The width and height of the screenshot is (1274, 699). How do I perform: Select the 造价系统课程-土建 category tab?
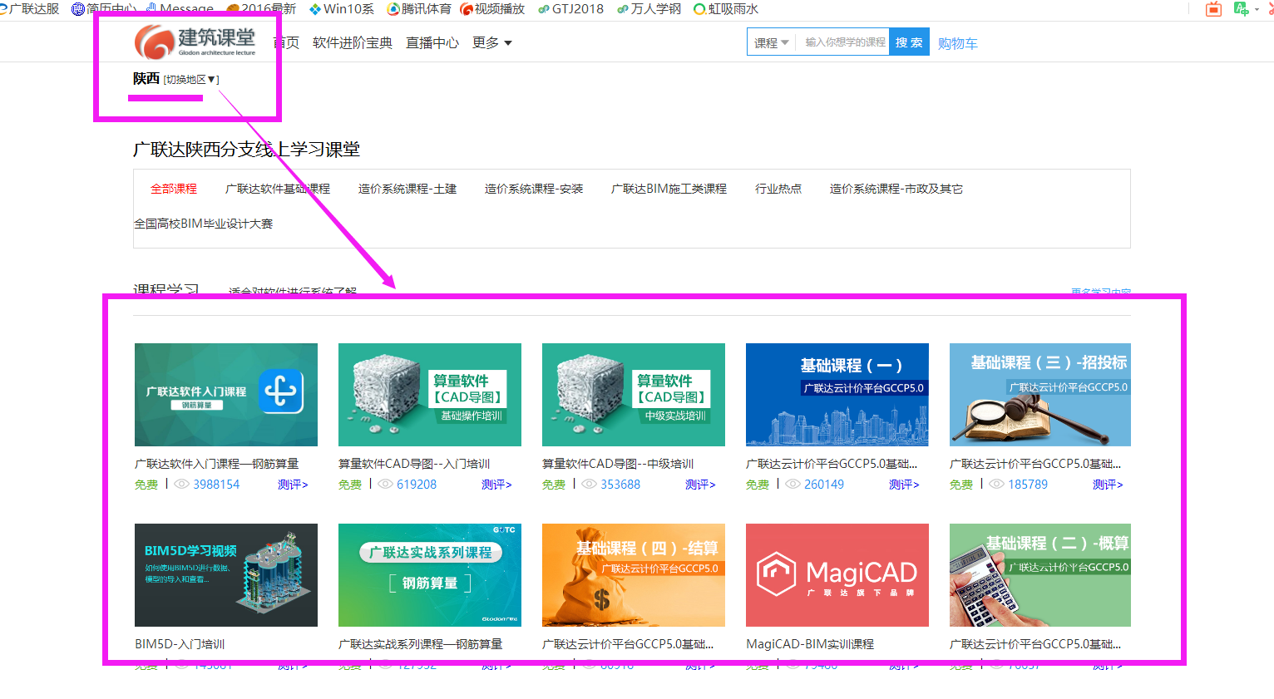coord(407,189)
